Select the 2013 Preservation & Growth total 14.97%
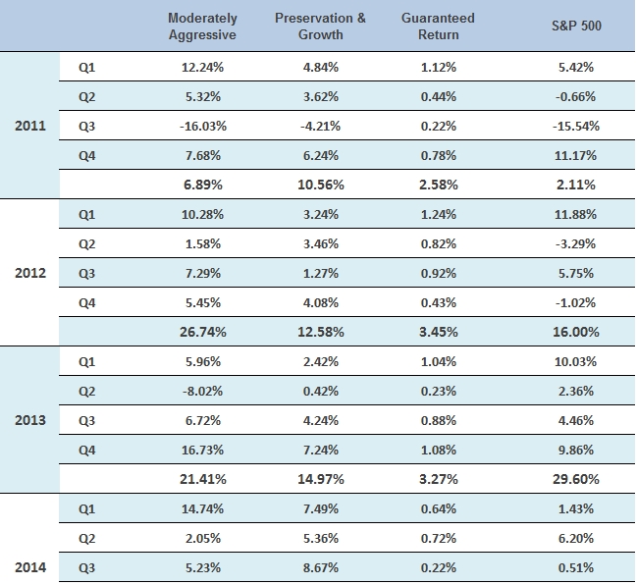The width and height of the screenshot is (637, 585). tap(322, 479)
